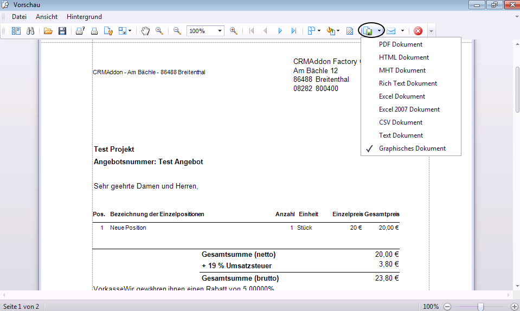Click the scale page icon
Image resolution: width=520 pixels, height=311 pixels.
click(123, 31)
